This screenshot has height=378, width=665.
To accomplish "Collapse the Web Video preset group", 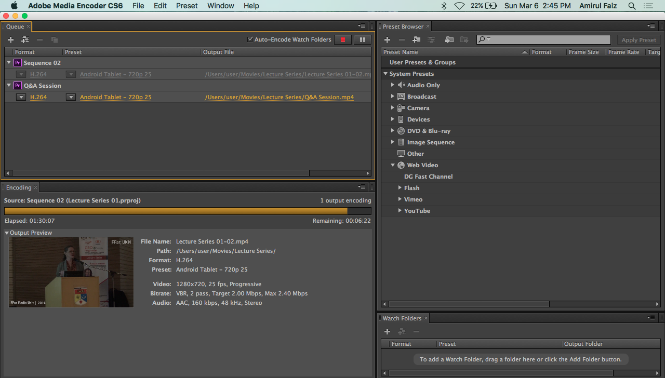I will (x=393, y=165).
